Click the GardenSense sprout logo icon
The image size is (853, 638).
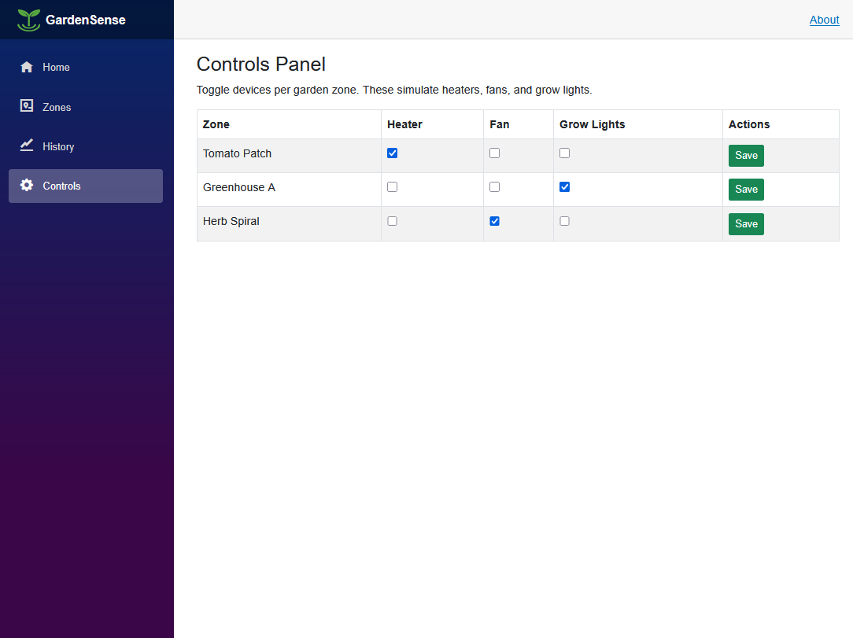click(29, 20)
